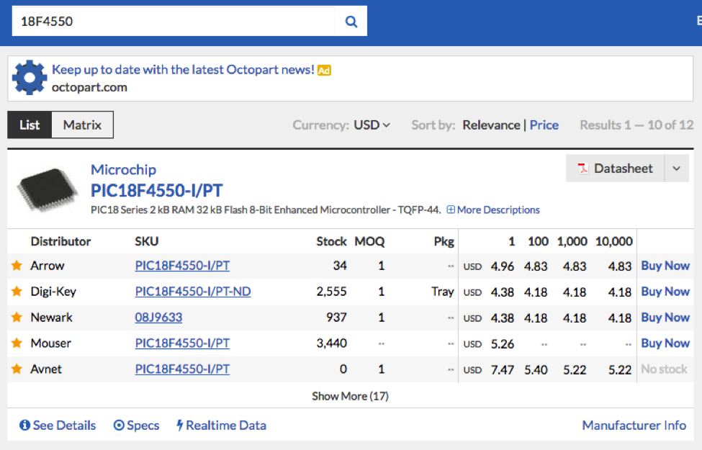Sort results by Price
Image resolution: width=702 pixels, height=450 pixels.
pyautogui.click(x=544, y=125)
